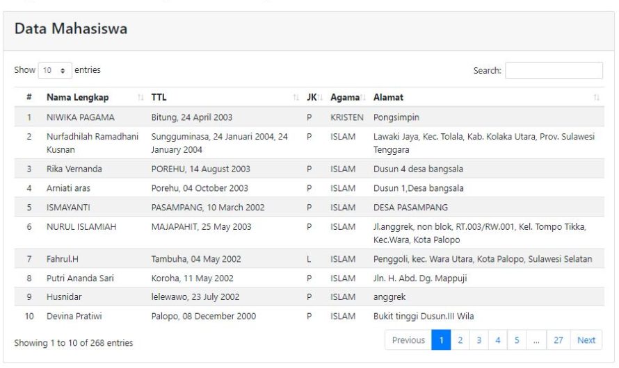
Task: Select name ISMAYANTI
Action: tap(68, 208)
